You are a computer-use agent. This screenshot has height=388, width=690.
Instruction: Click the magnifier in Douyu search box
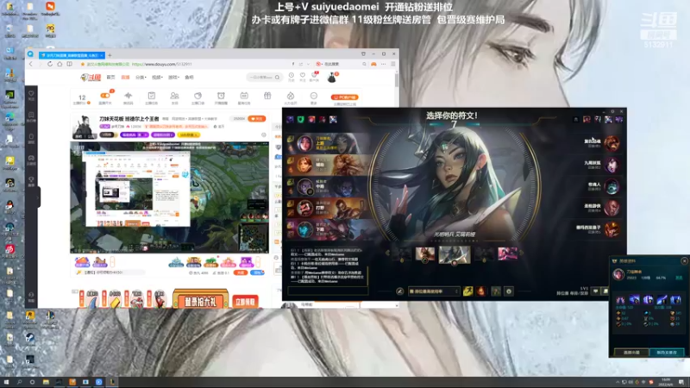277,78
